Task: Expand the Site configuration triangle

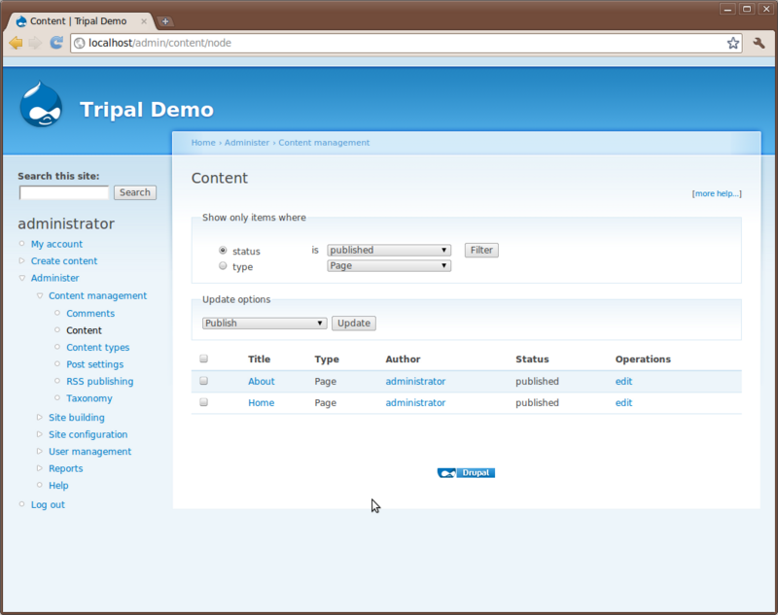Action: click(x=40, y=434)
